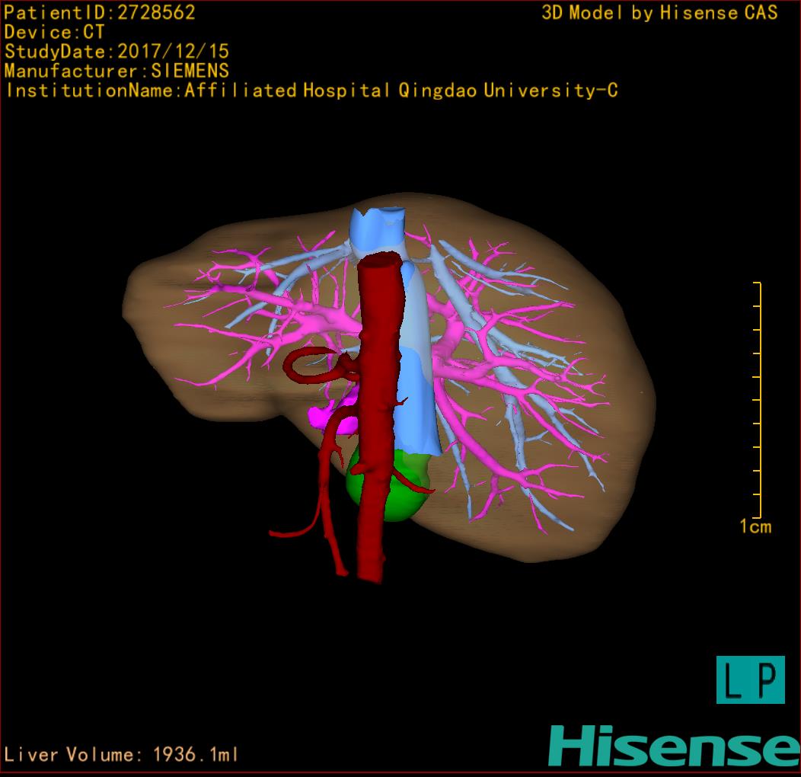Click the Manufacturer:SIEMENS label
Screen dimensions: 801x777
116,71
